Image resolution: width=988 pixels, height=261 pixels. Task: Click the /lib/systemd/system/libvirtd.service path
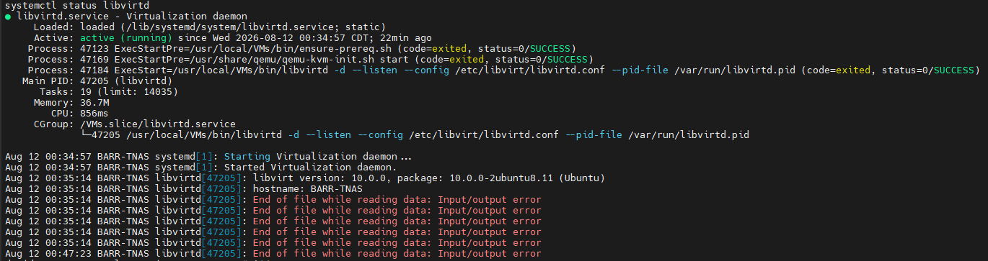(217, 27)
